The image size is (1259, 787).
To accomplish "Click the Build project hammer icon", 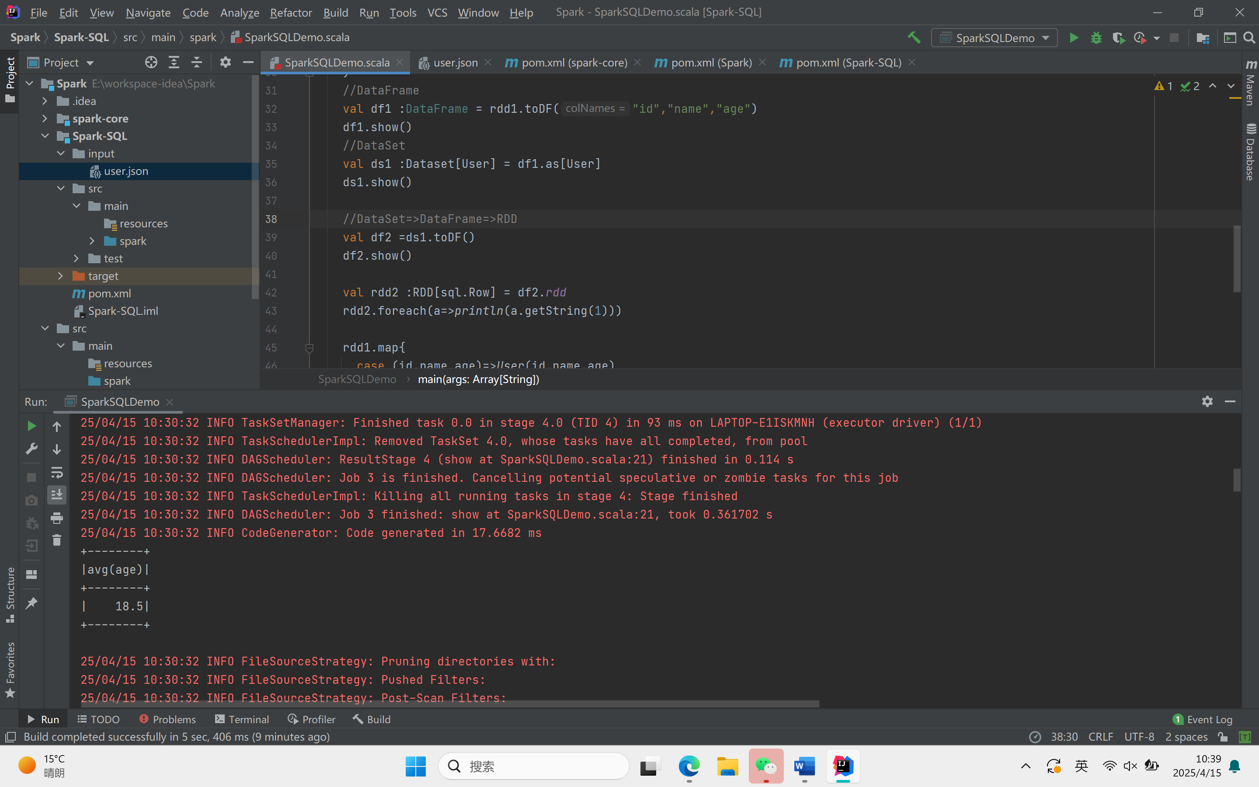I will pos(914,38).
